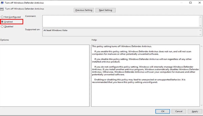Click the Options label
The width and height of the screenshot is (203, 116).
tap(5, 40)
